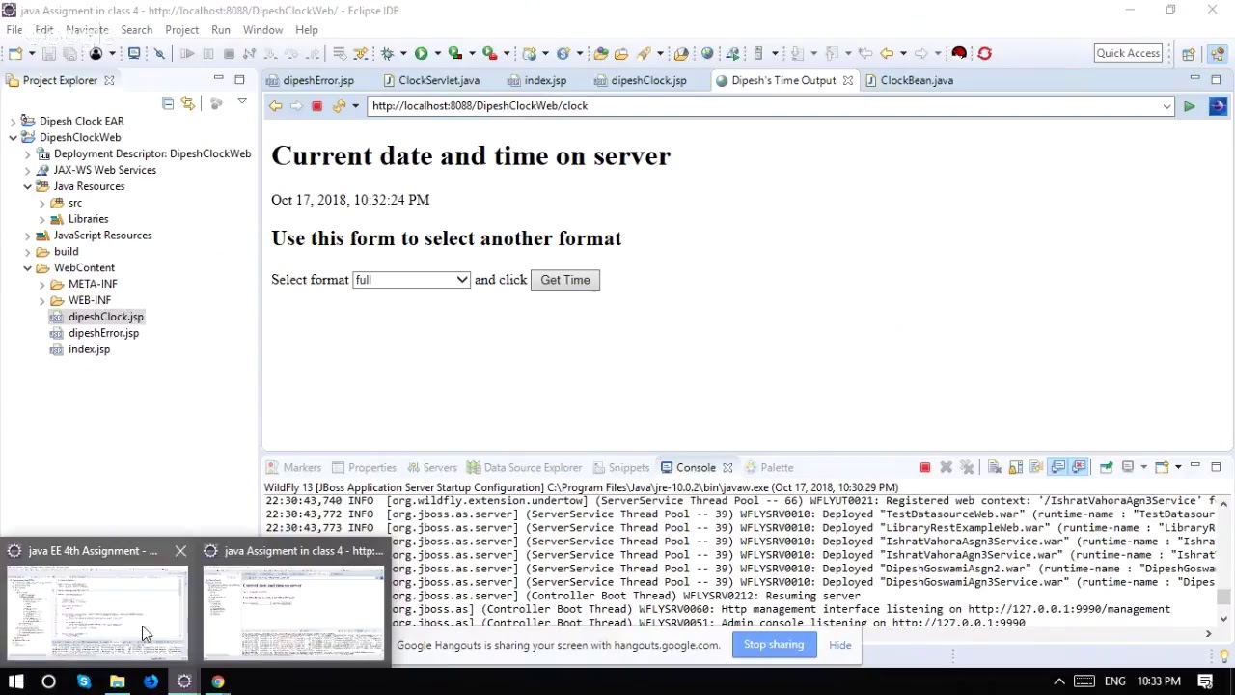
Task: Open the Project menu
Action: pos(181,30)
